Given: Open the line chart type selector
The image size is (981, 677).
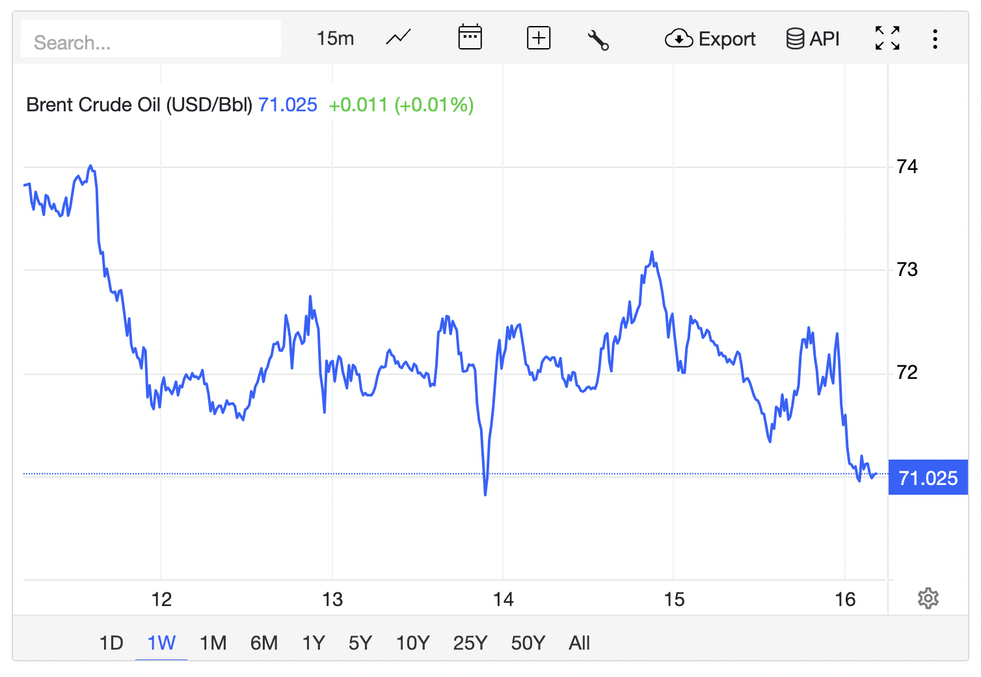Looking at the screenshot, I should point(398,38).
